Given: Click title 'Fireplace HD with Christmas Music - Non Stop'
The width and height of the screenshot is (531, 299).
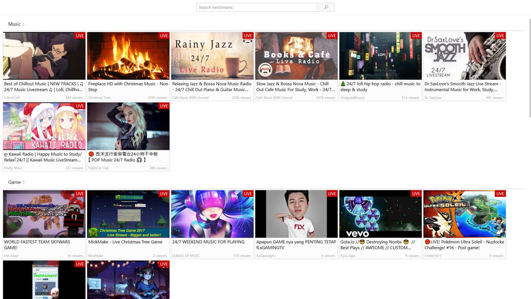Looking at the screenshot, I should [128, 87].
